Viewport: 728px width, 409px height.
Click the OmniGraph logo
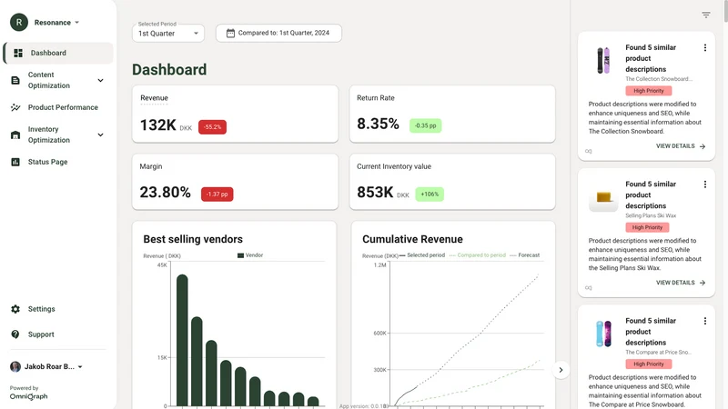[x=29, y=396]
